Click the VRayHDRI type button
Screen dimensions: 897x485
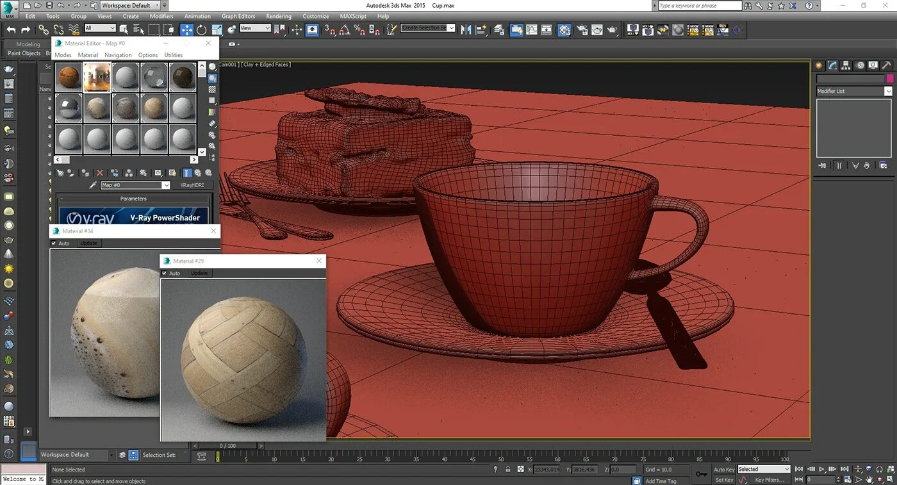pos(193,185)
